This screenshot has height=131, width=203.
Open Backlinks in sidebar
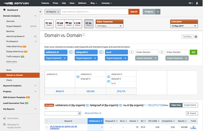point(10,31)
